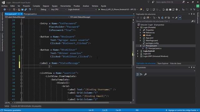Click the notifications filter funnel icon

pyautogui.click(x=148, y=2)
